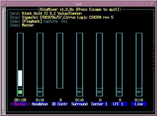
Task: Toggle the Line mute indicator
Action: coord(139,92)
